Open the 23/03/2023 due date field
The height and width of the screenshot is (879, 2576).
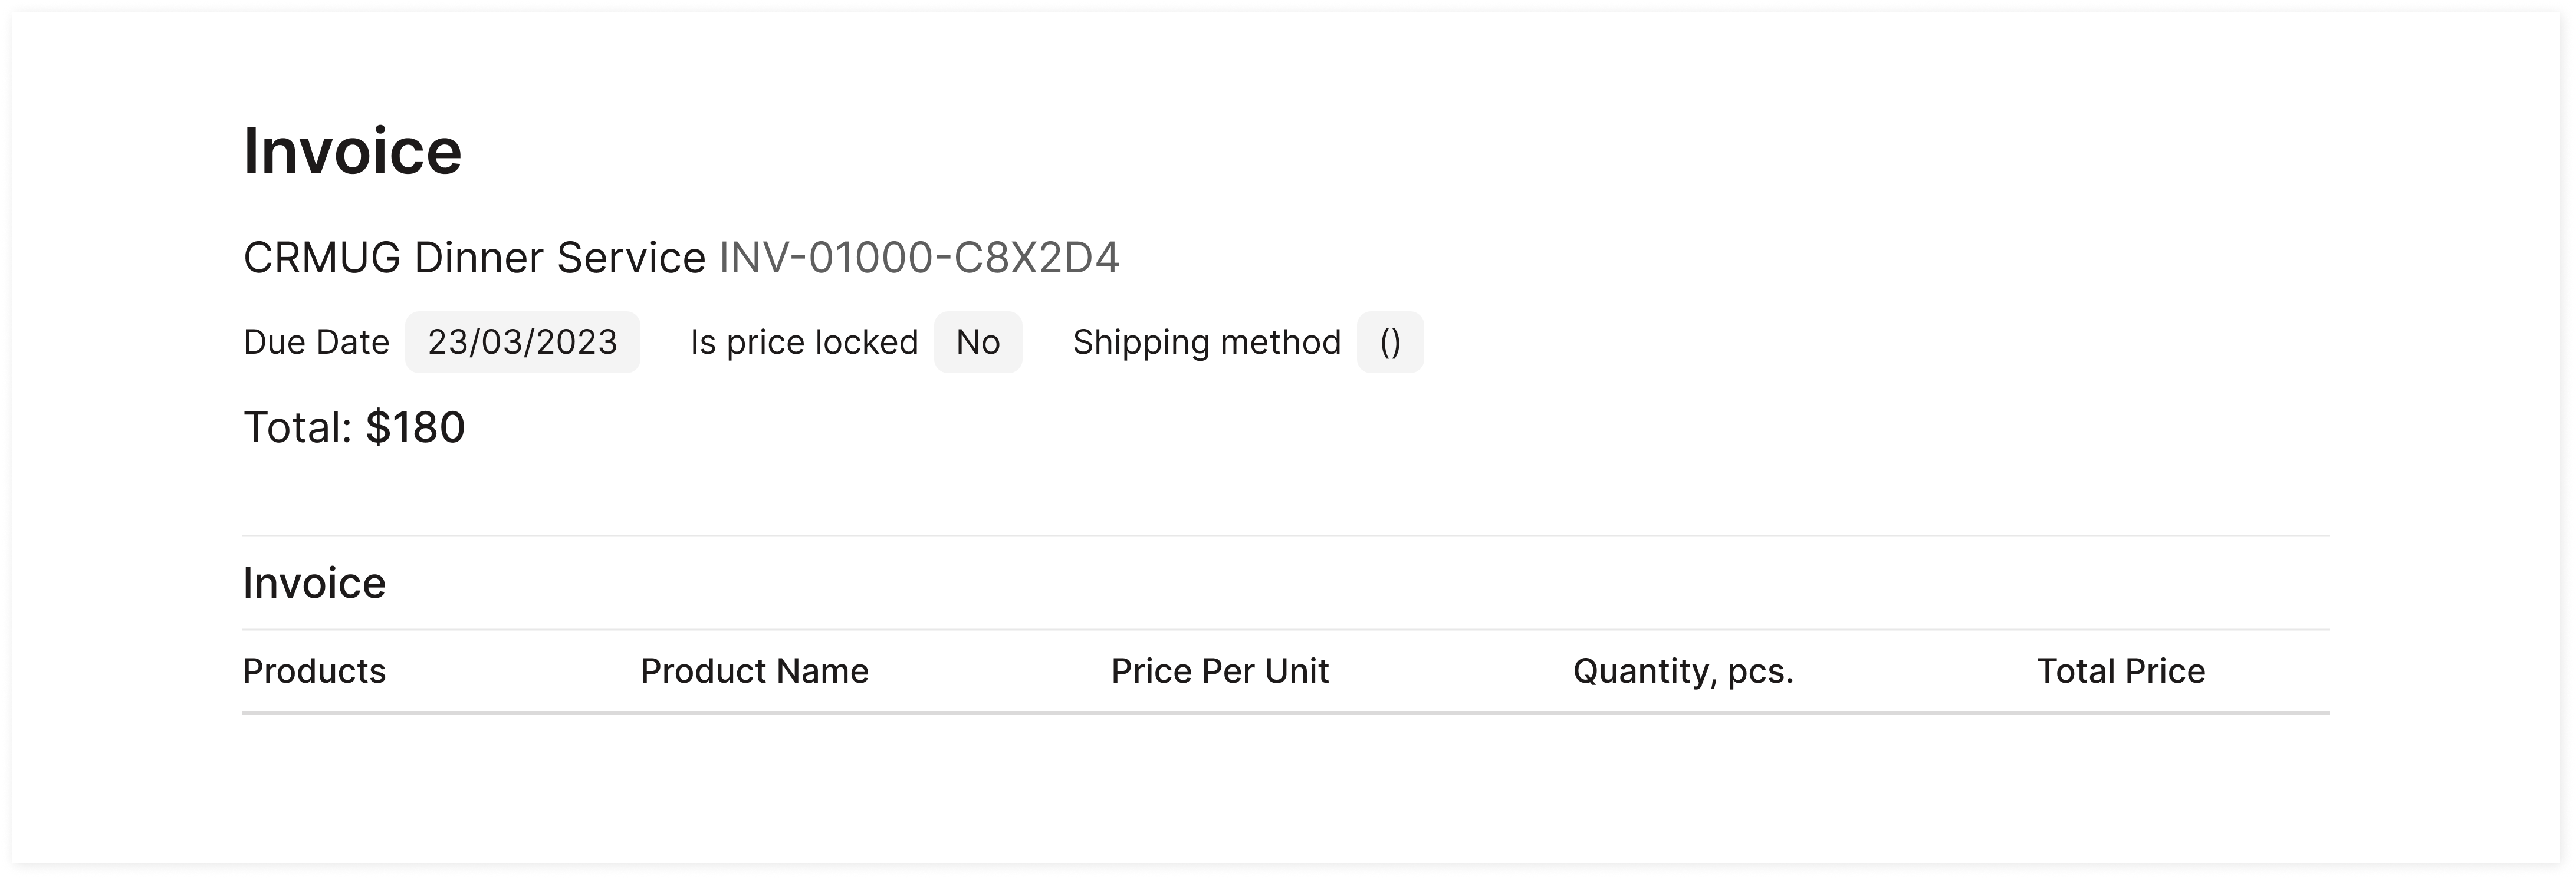point(522,342)
